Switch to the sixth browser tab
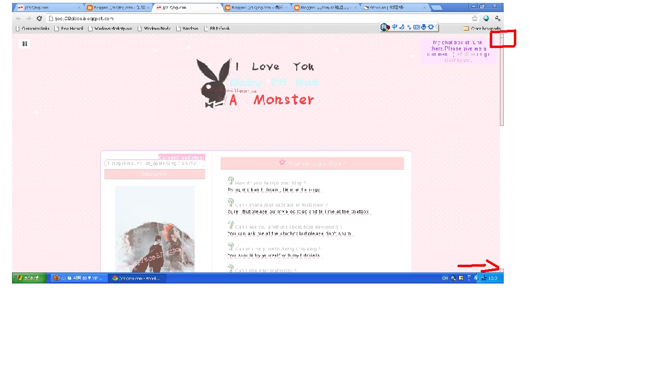Image resolution: width=655 pixels, height=369 pixels. click(x=395, y=8)
